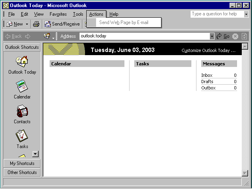
Task: Click the main pane scroll-down arrow
Action: [245, 173]
